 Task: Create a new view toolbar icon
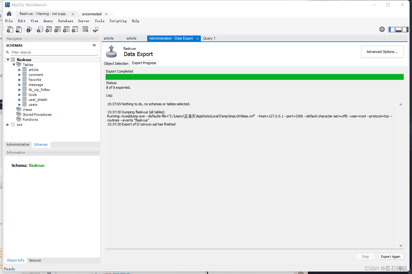click(57, 29)
